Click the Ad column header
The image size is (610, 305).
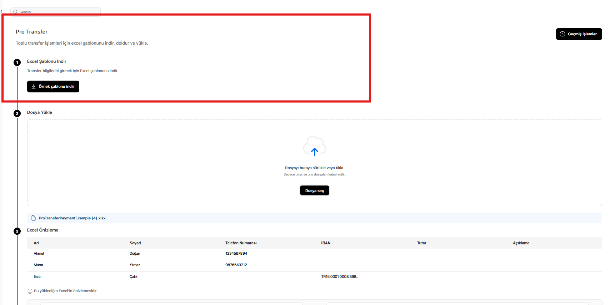coord(36,243)
